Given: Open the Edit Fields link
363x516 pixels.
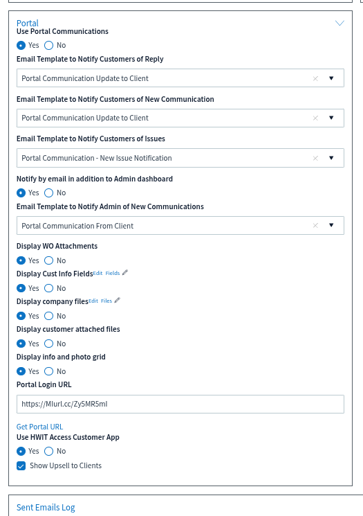Looking at the screenshot, I should [106, 273].
